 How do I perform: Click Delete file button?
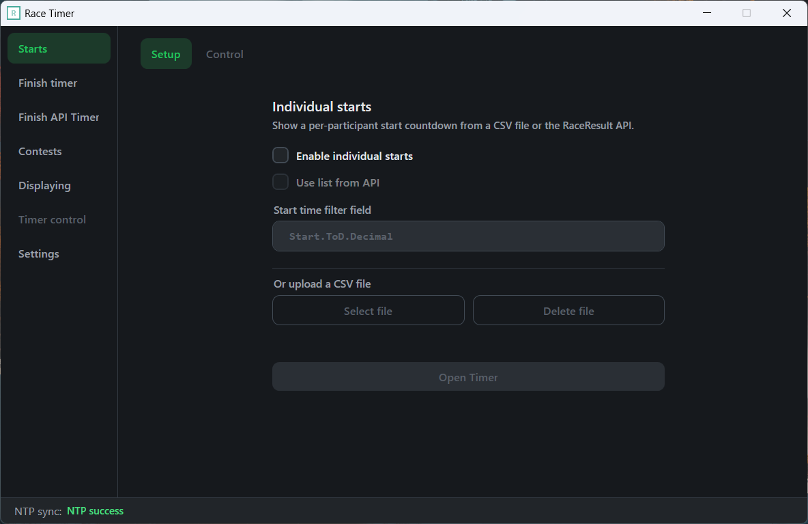568,310
